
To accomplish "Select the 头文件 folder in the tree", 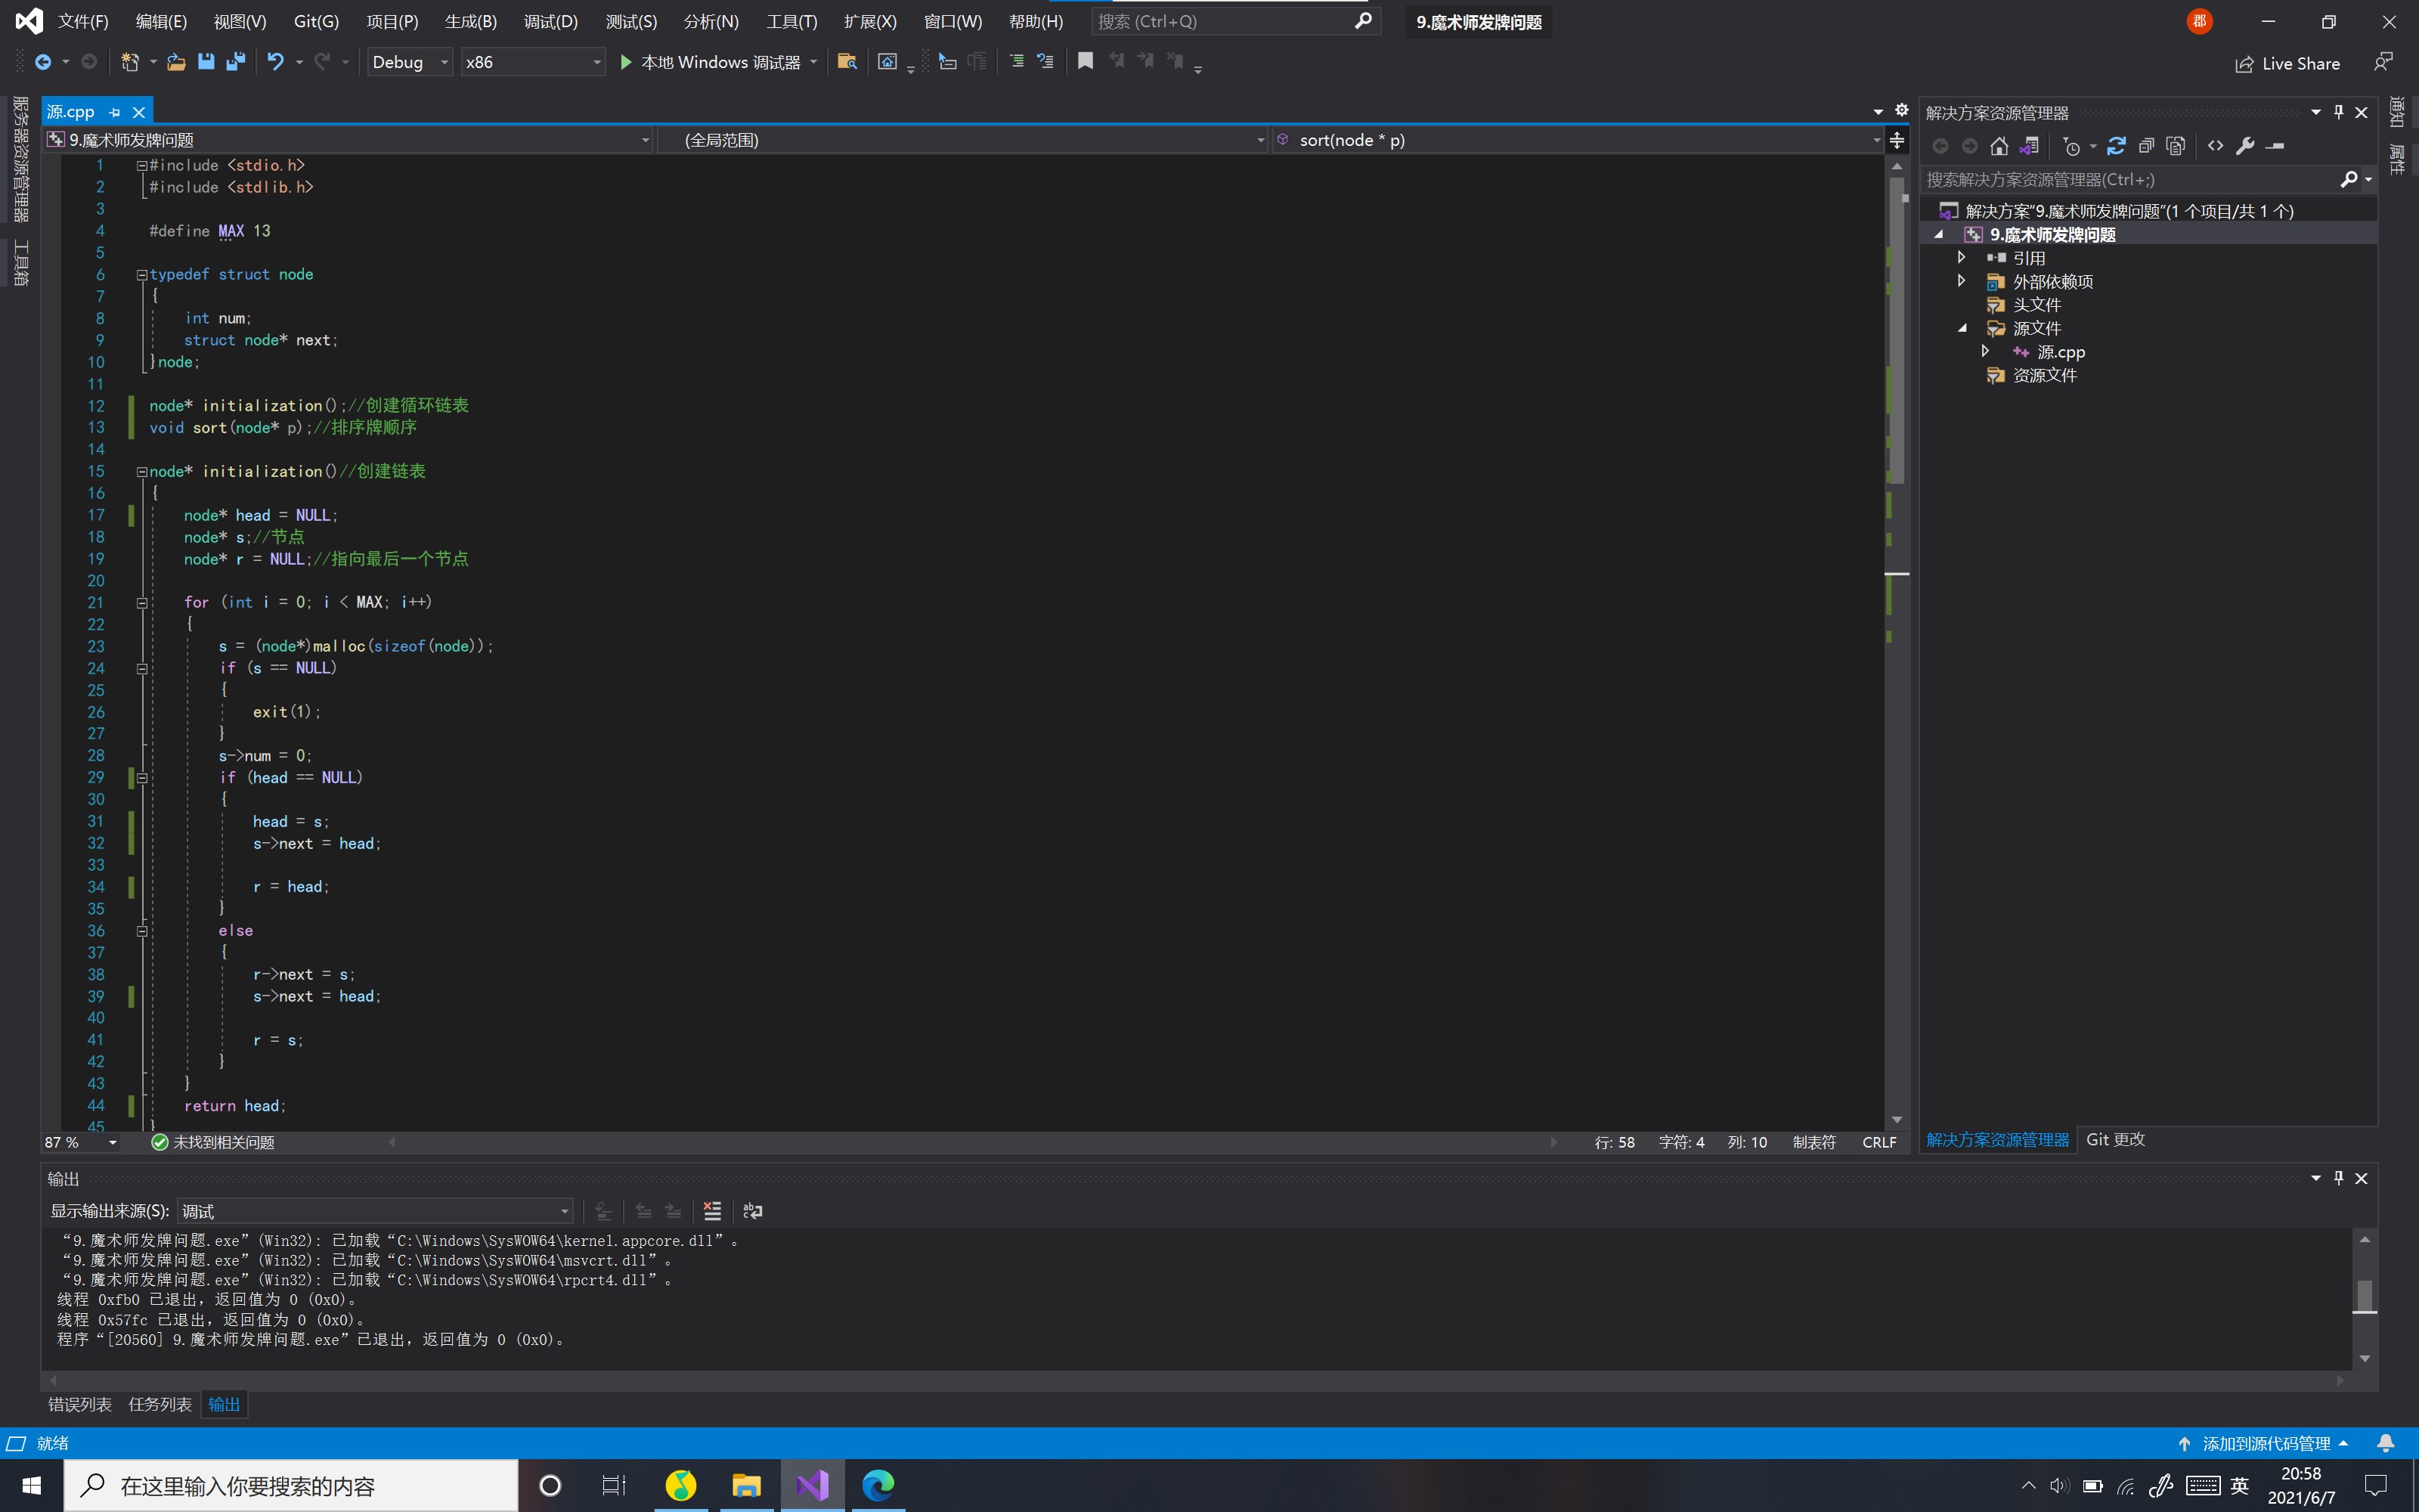I will pyautogui.click(x=2036, y=305).
